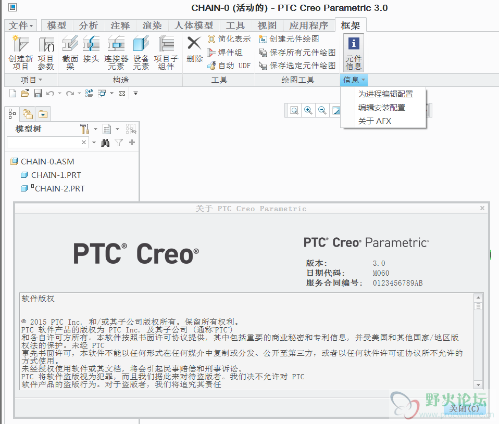This screenshot has height=424, width=499.
Task: Switch to 应用程序 ribbon tab
Action: pyautogui.click(x=309, y=25)
